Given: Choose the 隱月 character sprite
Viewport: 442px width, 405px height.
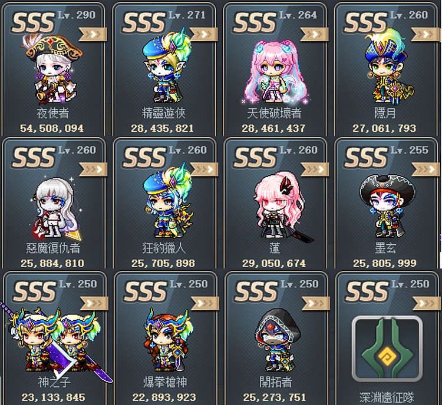Looking at the screenshot, I should point(389,66).
